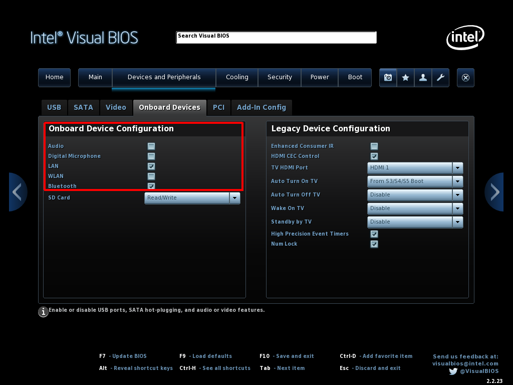Open favorites via the star icon
The width and height of the screenshot is (513, 385).
point(406,78)
